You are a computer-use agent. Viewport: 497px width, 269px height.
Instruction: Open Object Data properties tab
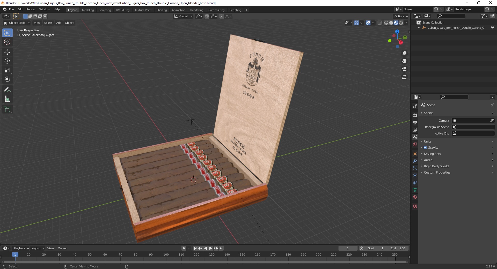coord(415,190)
